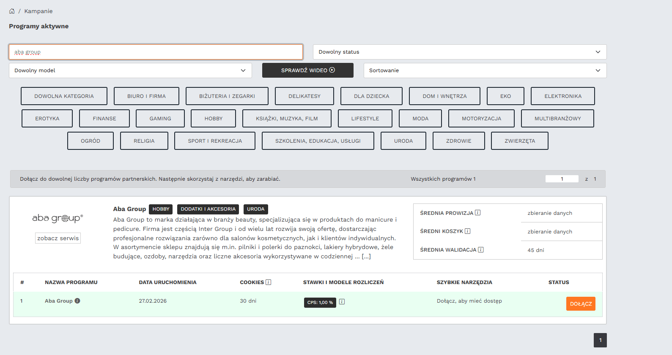Open the Dowolny status dropdown
This screenshot has width=672, height=355.
tap(459, 52)
